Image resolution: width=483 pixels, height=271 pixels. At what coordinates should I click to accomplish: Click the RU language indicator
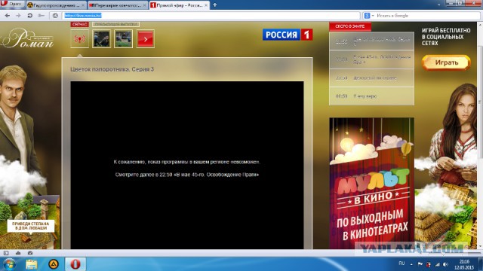point(401,263)
